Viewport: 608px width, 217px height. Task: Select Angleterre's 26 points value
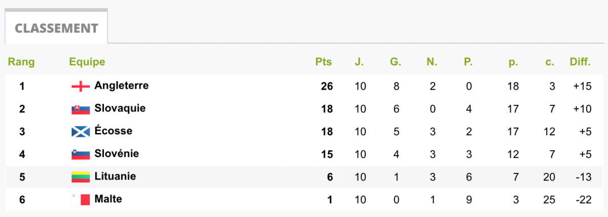click(x=327, y=86)
